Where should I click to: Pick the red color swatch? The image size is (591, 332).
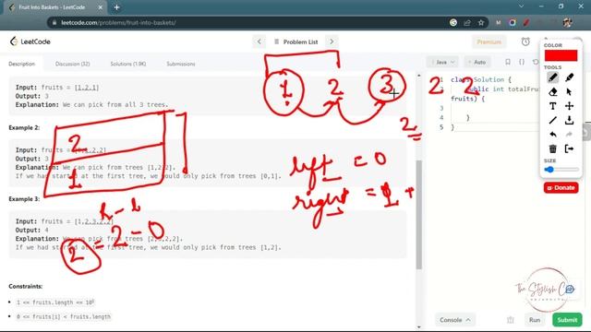coord(561,55)
